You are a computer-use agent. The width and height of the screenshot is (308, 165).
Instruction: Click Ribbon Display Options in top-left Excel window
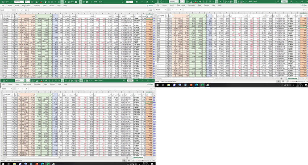(x=137, y=2)
